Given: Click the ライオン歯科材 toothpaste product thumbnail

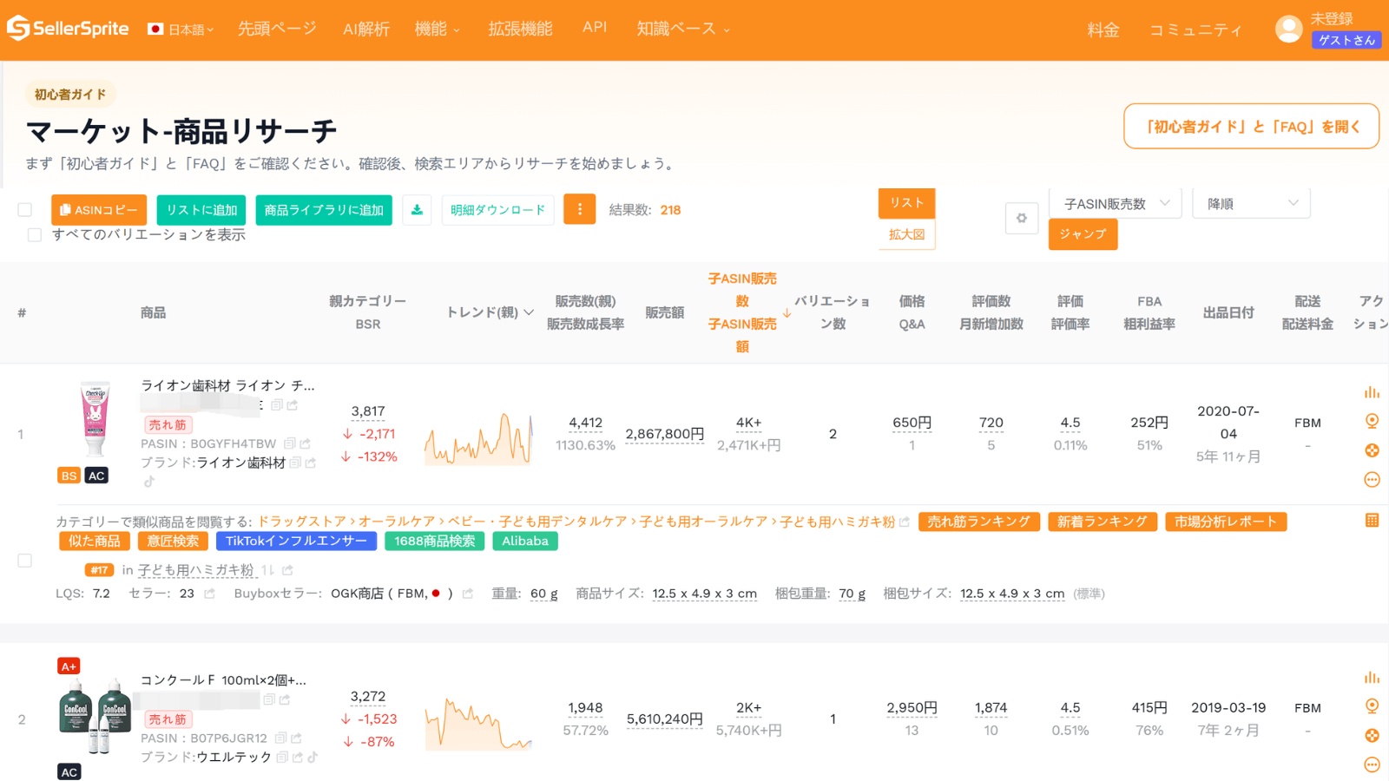Looking at the screenshot, I should (95, 420).
